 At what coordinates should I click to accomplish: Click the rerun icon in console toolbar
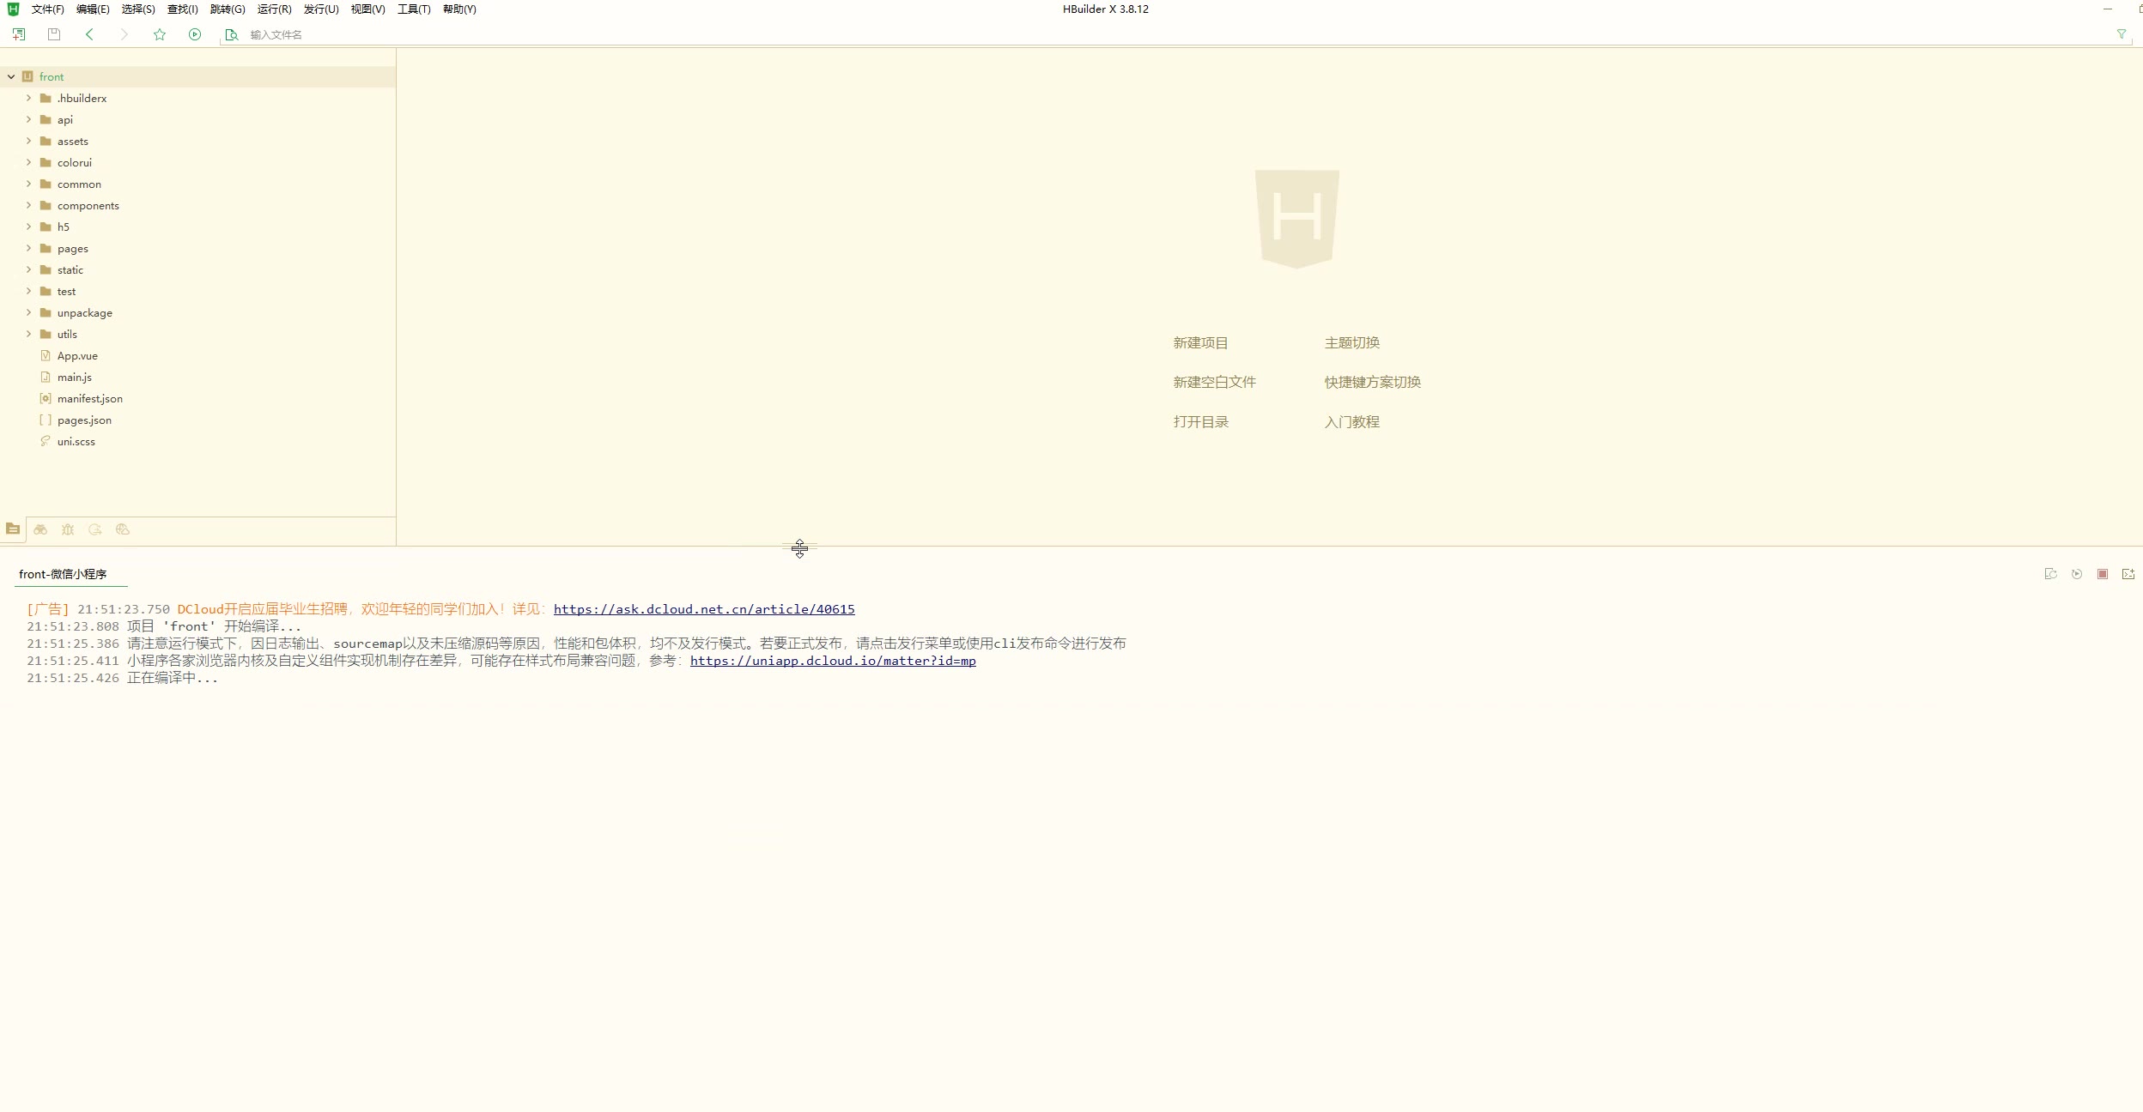[2077, 574]
